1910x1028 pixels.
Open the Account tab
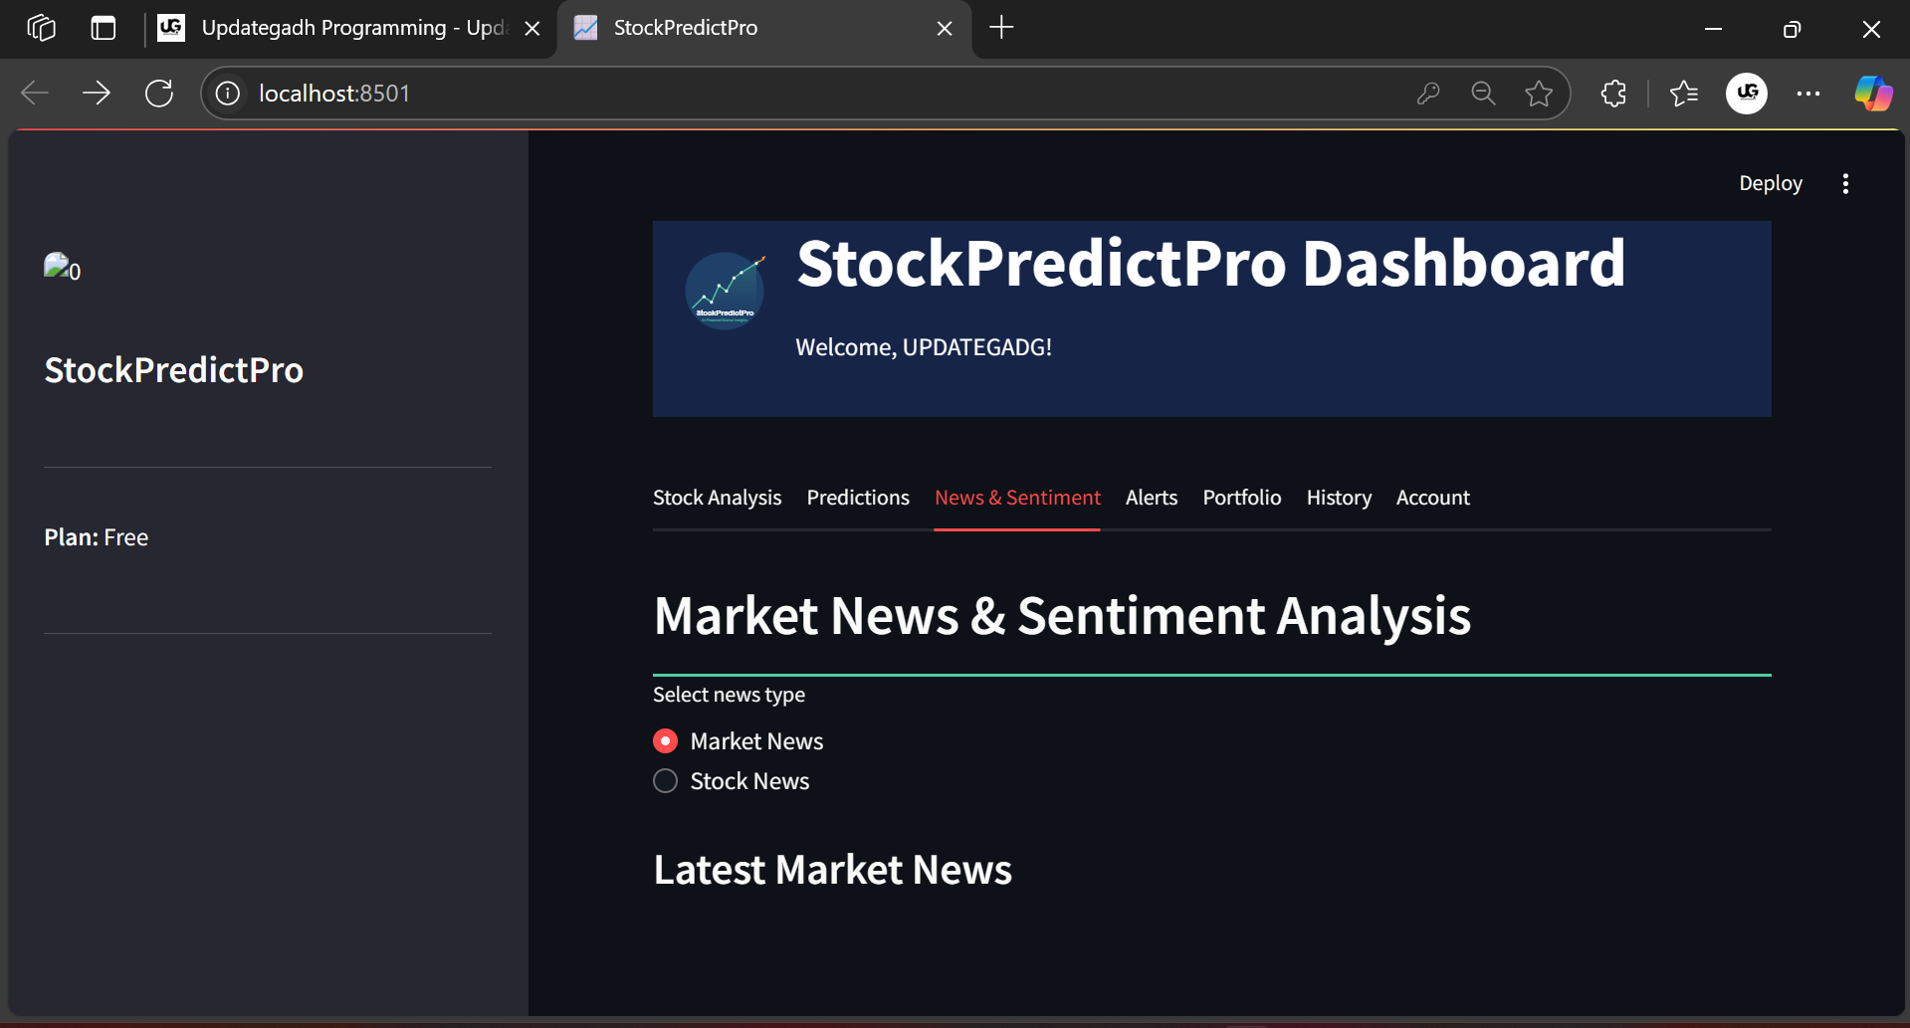(x=1432, y=498)
